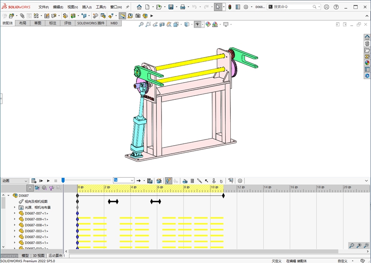
Task: Pin the menu bar with the pushpin
Action: pyautogui.click(x=127, y=7)
